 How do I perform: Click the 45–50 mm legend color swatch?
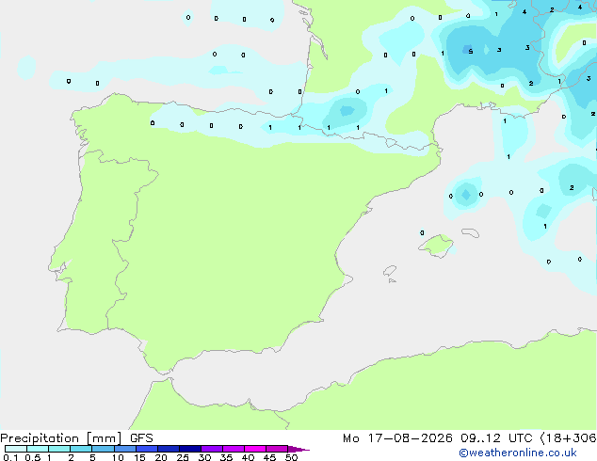click(277, 449)
